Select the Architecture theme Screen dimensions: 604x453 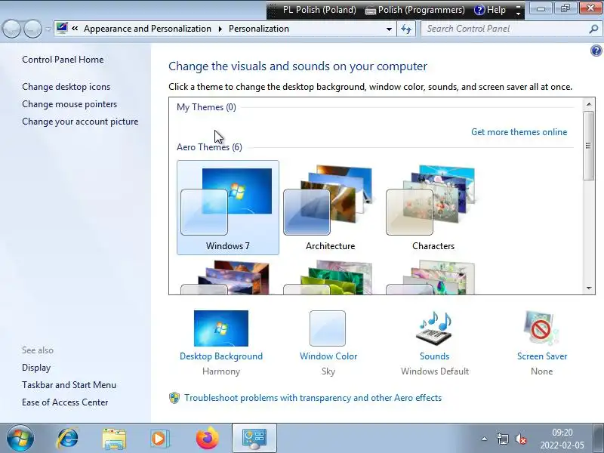point(330,208)
